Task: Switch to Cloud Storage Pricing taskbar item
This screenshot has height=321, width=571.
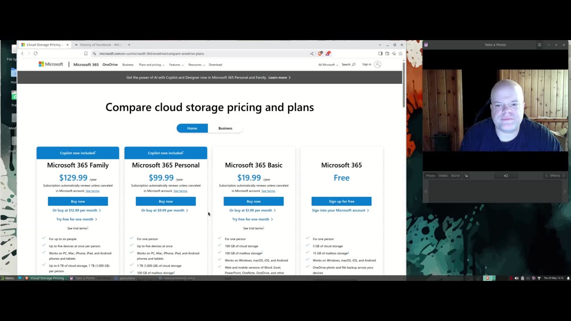Action: (x=46, y=278)
